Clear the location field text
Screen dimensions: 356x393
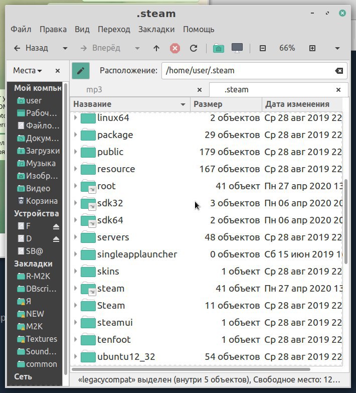click(339, 71)
